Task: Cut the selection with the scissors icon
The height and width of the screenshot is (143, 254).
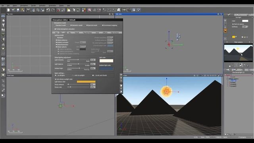Action: (x=28, y=10)
